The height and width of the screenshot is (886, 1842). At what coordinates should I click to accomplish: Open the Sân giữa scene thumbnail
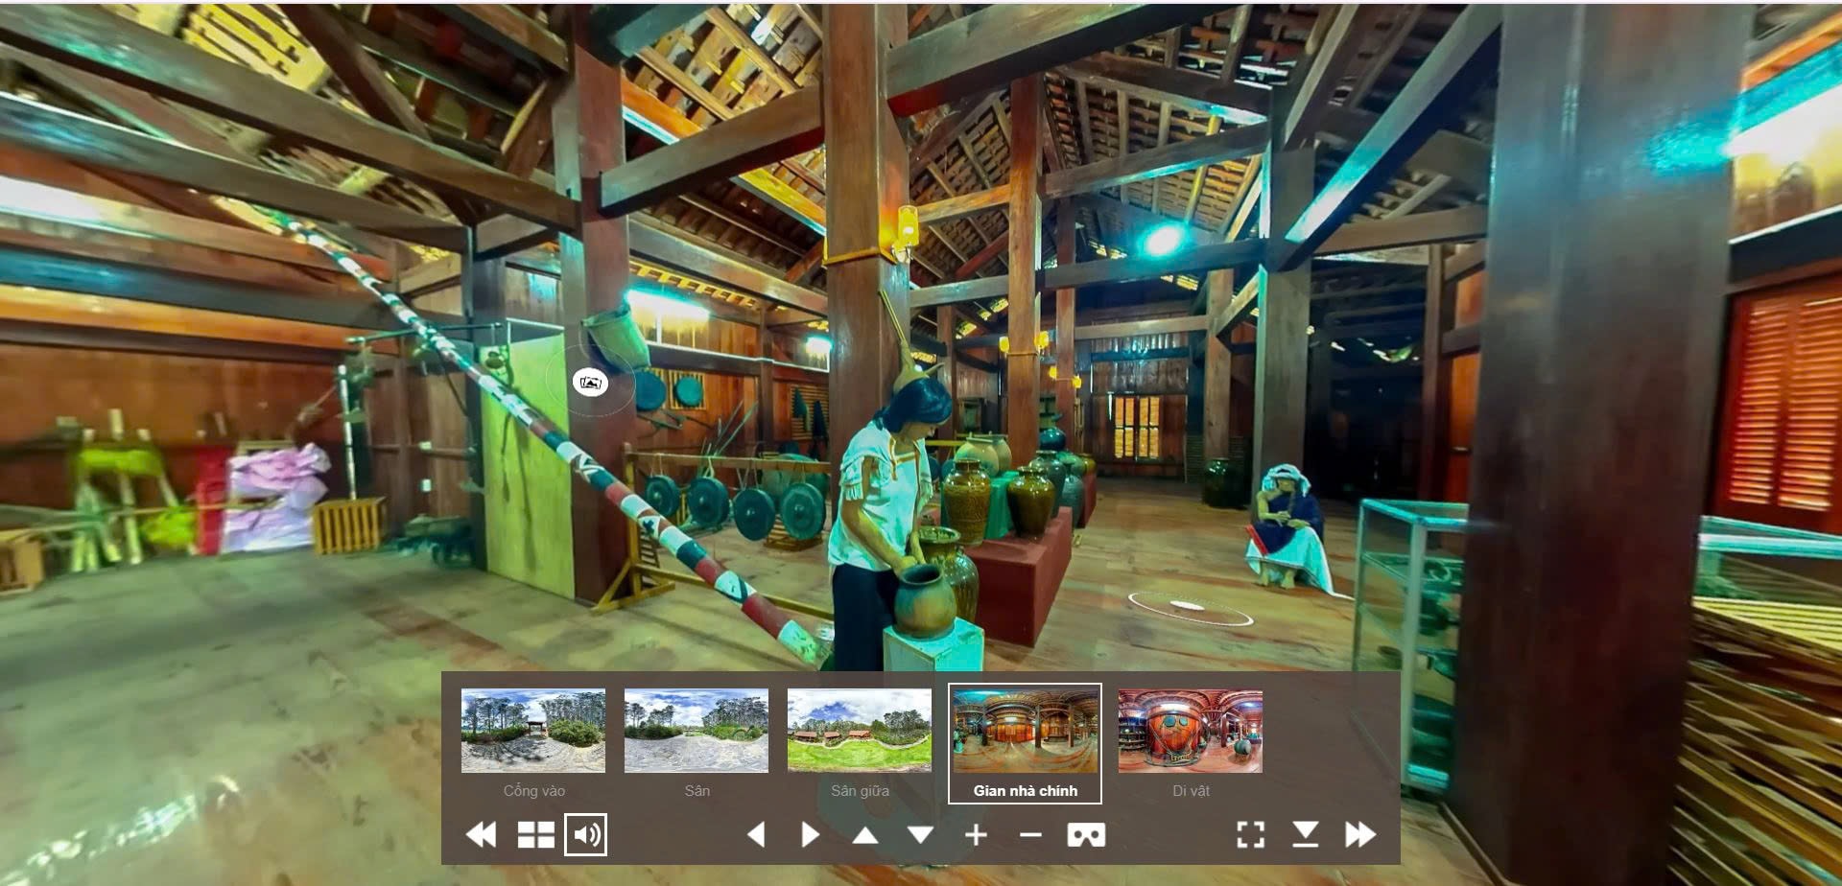860,731
